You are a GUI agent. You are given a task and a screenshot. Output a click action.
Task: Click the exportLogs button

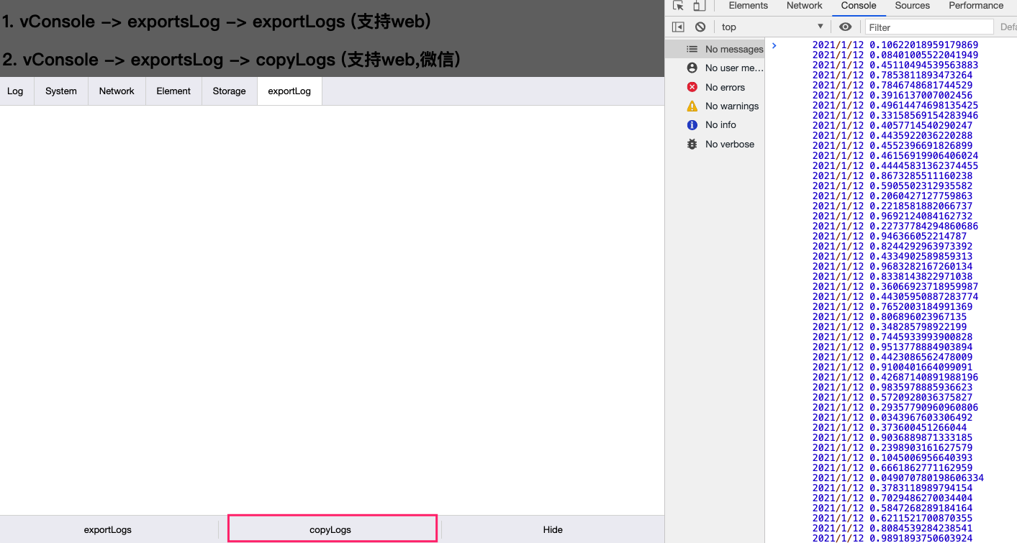pyautogui.click(x=108, y=529)
